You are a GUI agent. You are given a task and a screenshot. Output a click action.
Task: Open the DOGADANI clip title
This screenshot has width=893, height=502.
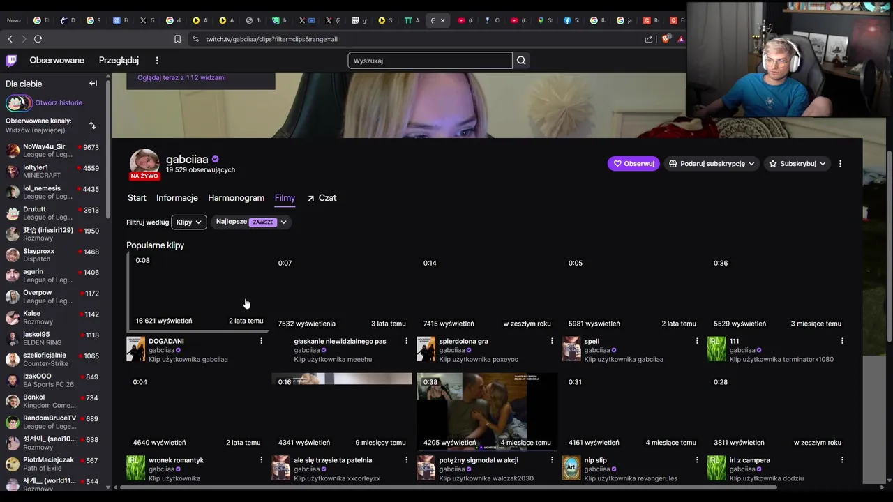pos(166,341)
